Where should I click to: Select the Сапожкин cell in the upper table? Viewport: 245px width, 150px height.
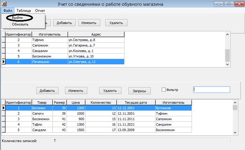[50, 45]
